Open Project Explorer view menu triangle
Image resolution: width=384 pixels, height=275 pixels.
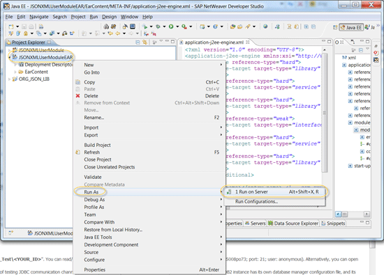coord(161,41)
